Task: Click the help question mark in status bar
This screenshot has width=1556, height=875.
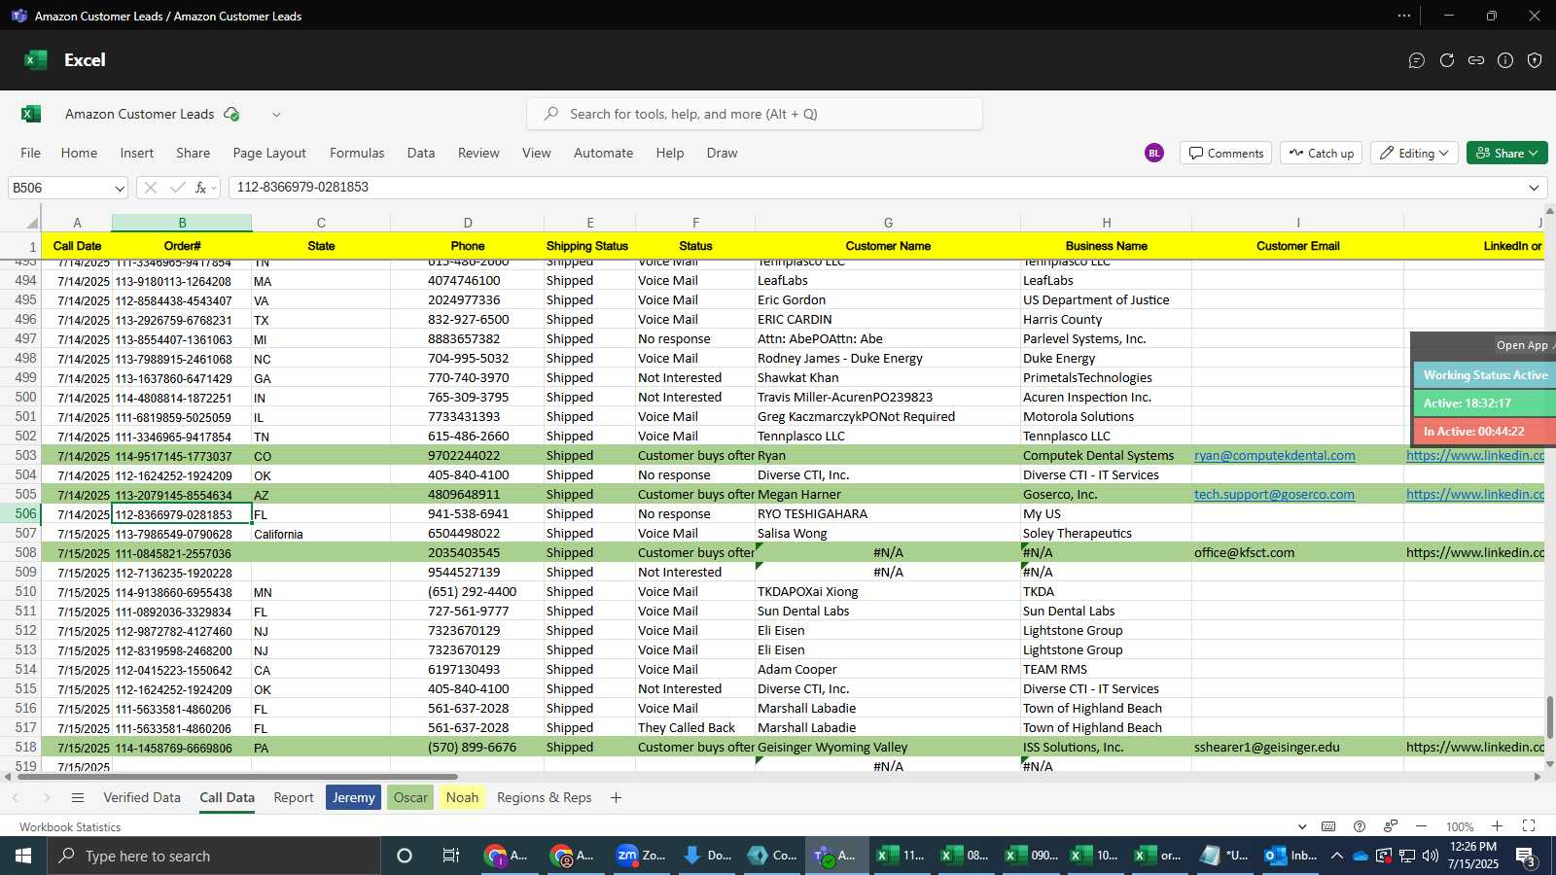Action: pyautogui.click(x=1360, y=826)
